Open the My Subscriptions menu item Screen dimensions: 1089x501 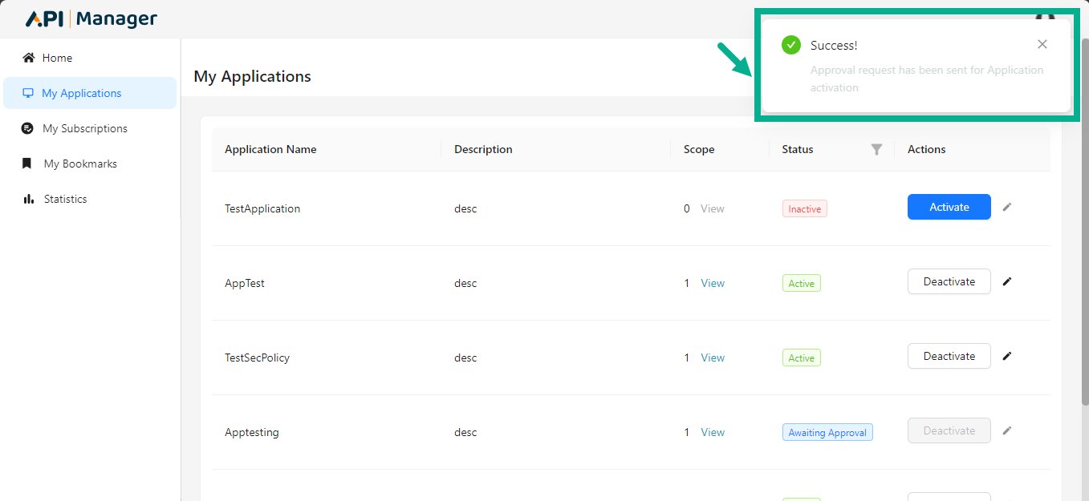(x=84, y=128)
